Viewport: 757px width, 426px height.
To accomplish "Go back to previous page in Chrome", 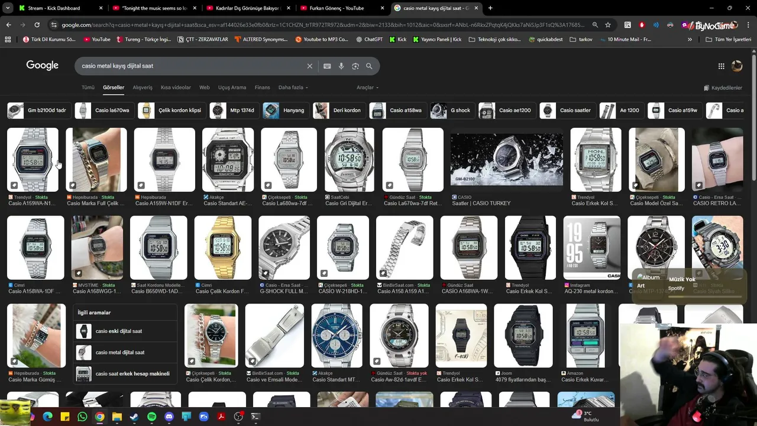I will coord(8,25).
